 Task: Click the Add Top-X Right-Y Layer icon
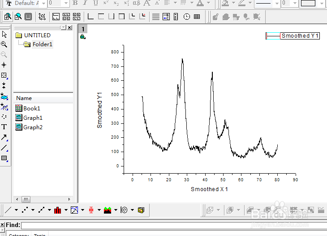click(x=121, y=17)
